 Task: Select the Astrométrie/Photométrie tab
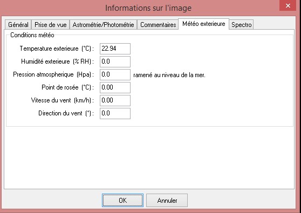coord(103,25)
